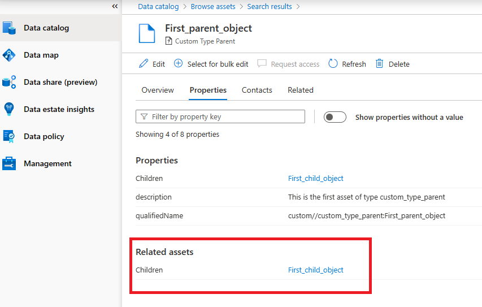
Task: Open Management sidebar label
Action: click(x=47, y=163)
